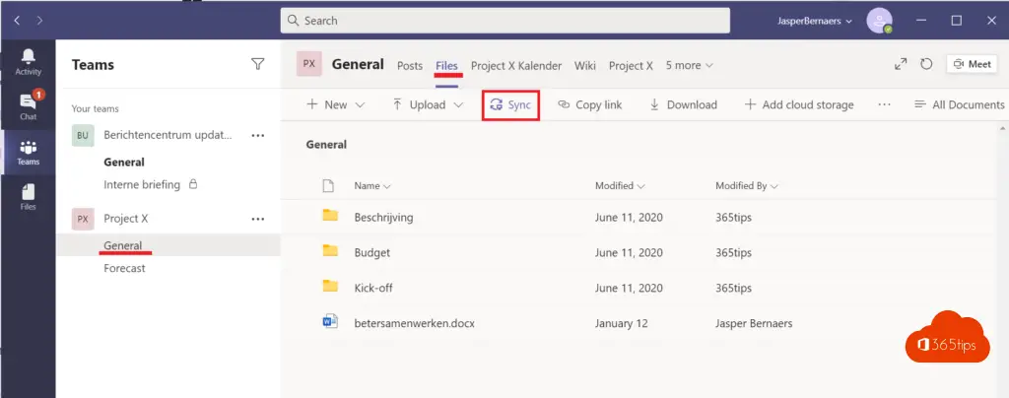Switch to the Posts tab
1009x398 pixels.
point(410,66)
